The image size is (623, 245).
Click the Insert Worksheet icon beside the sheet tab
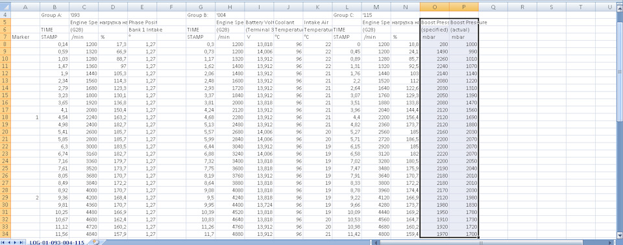95,242
